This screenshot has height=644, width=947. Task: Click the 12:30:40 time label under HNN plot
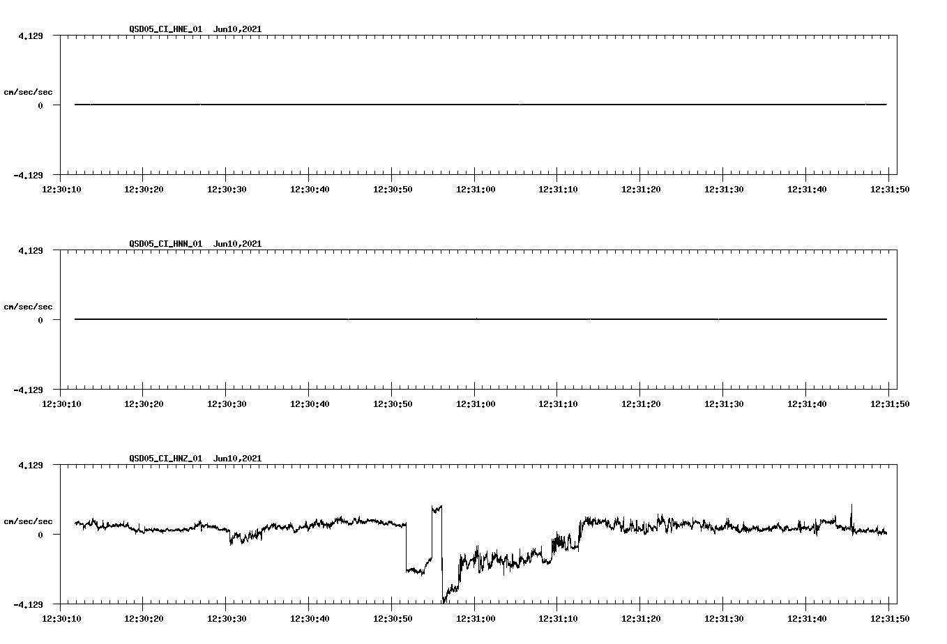(309, 404)
